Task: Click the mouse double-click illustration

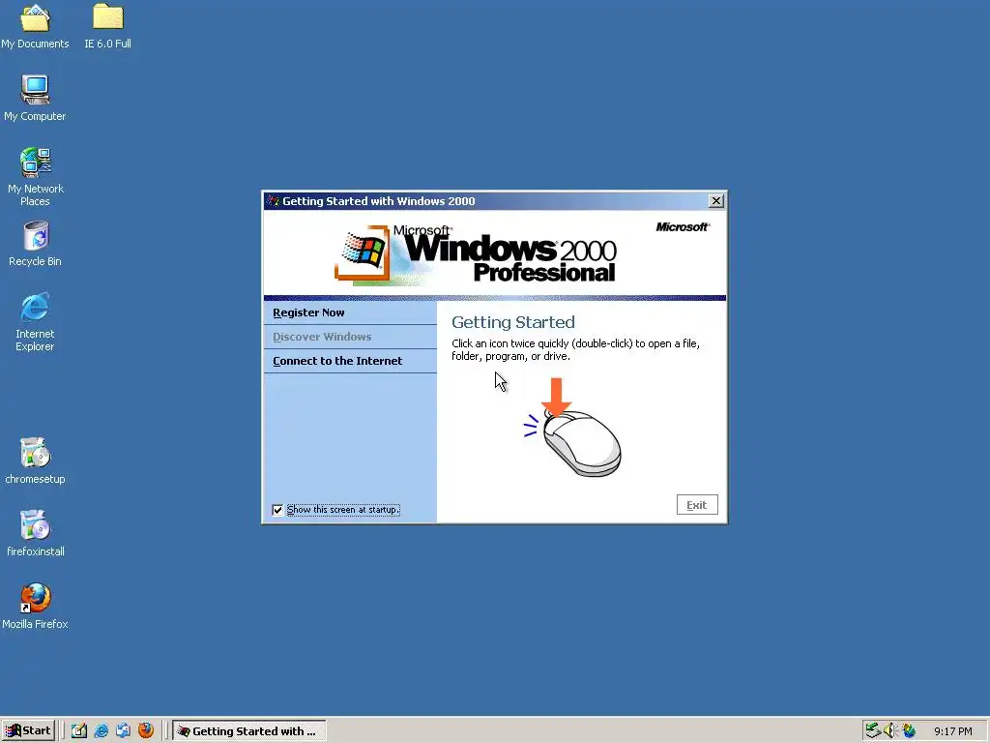Action: tap(573, 428)
